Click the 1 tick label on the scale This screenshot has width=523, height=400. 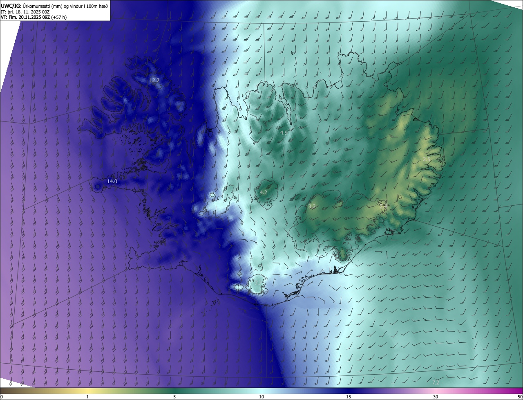point(87,397)
